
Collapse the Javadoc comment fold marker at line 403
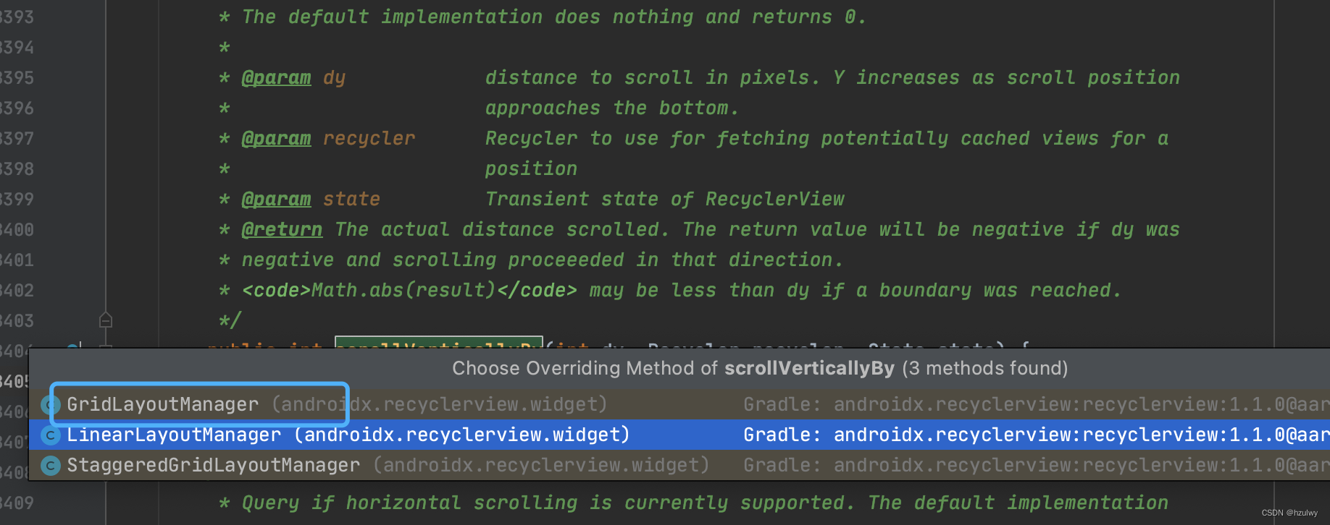(106, 320)
